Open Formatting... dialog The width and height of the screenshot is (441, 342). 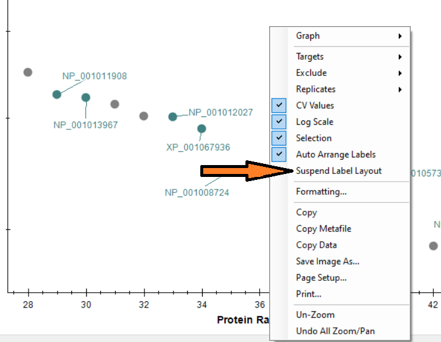321,192
